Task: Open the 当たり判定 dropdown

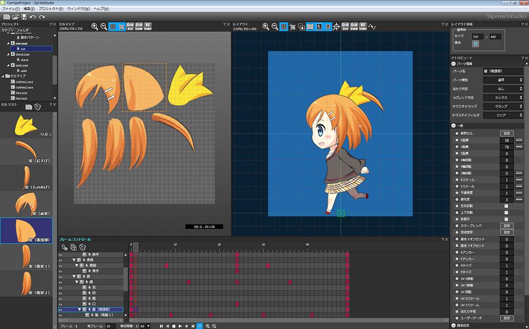Action: pos(503,89)
